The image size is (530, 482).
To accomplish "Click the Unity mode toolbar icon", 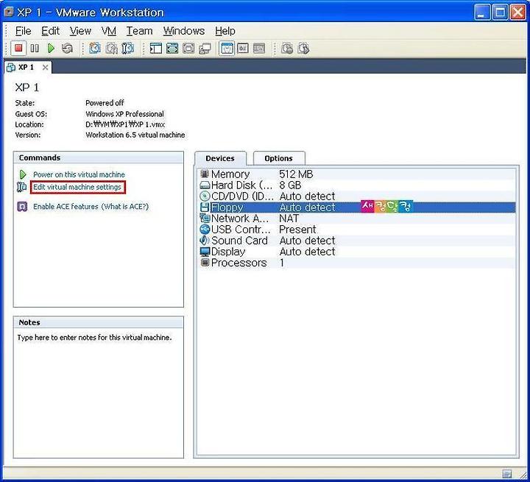I will 205,49.
